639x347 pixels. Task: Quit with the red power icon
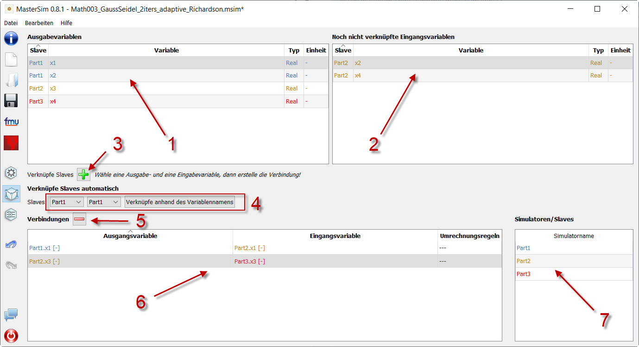click(x=11, y=336)
